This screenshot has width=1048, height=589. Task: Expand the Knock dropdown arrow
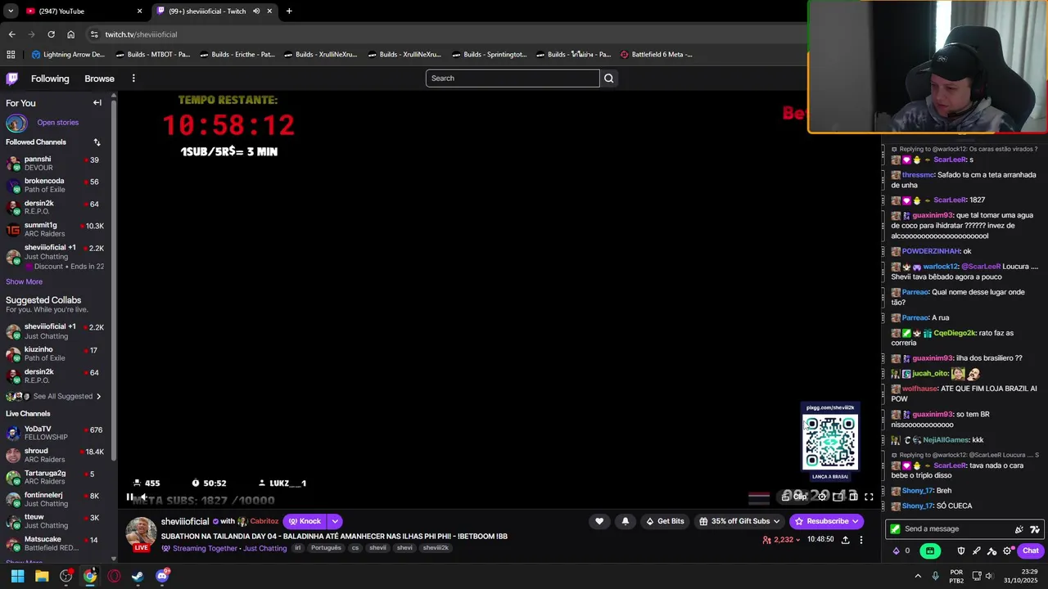335,521
